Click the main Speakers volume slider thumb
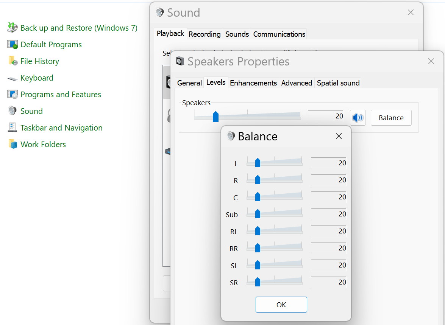Viewport: 445px width, 325px height. coord(215,117)
